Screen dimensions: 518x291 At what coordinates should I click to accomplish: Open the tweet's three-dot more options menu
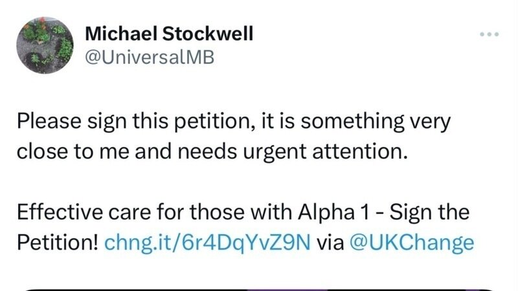(490, 34)
